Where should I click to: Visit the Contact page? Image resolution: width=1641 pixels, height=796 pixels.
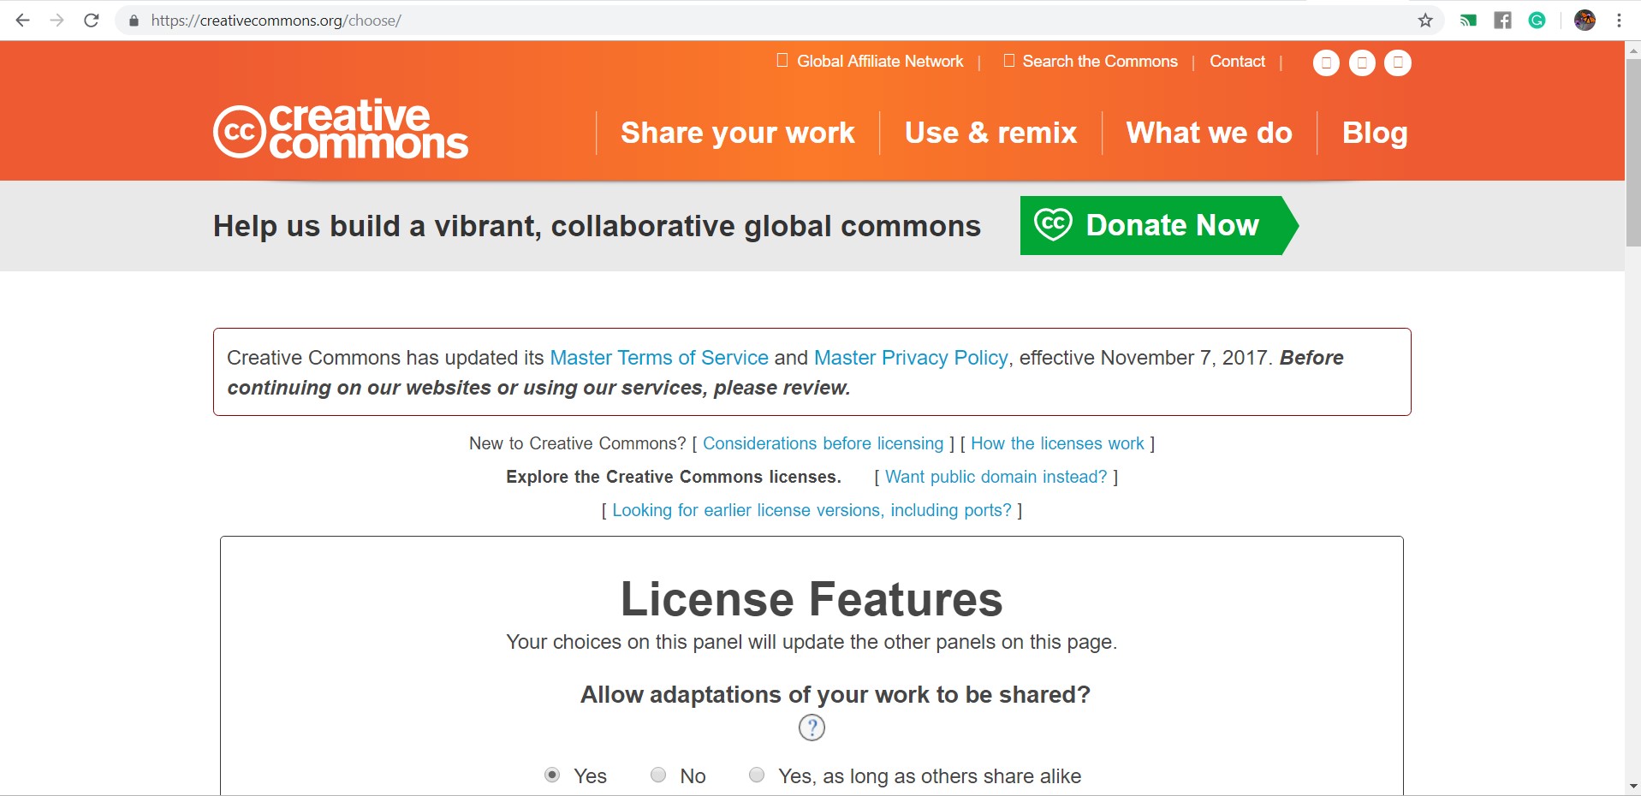[1237, 62]
